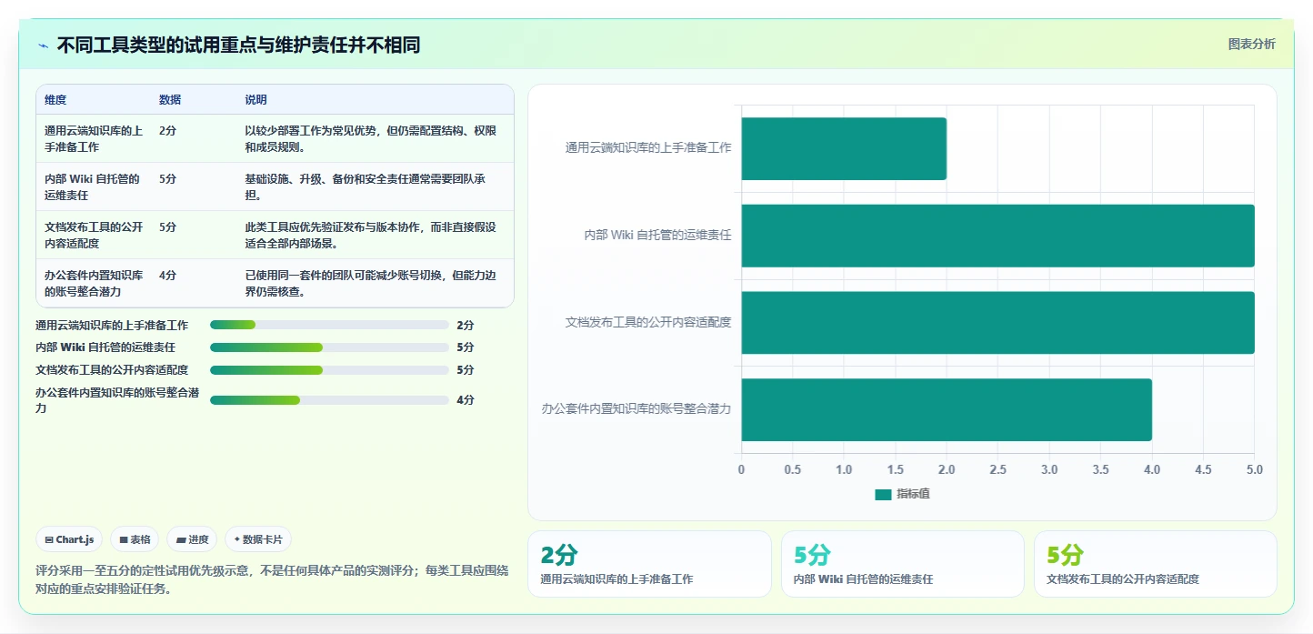The width and height of the screenshot is (1313, 634).
Task: Click the 维度 table column header
Action: [x=55, y=100]
